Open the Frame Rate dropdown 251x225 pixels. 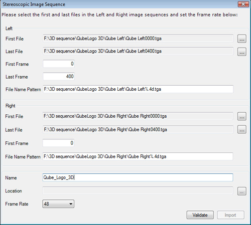pyautogui.click(x=58, y=204)
